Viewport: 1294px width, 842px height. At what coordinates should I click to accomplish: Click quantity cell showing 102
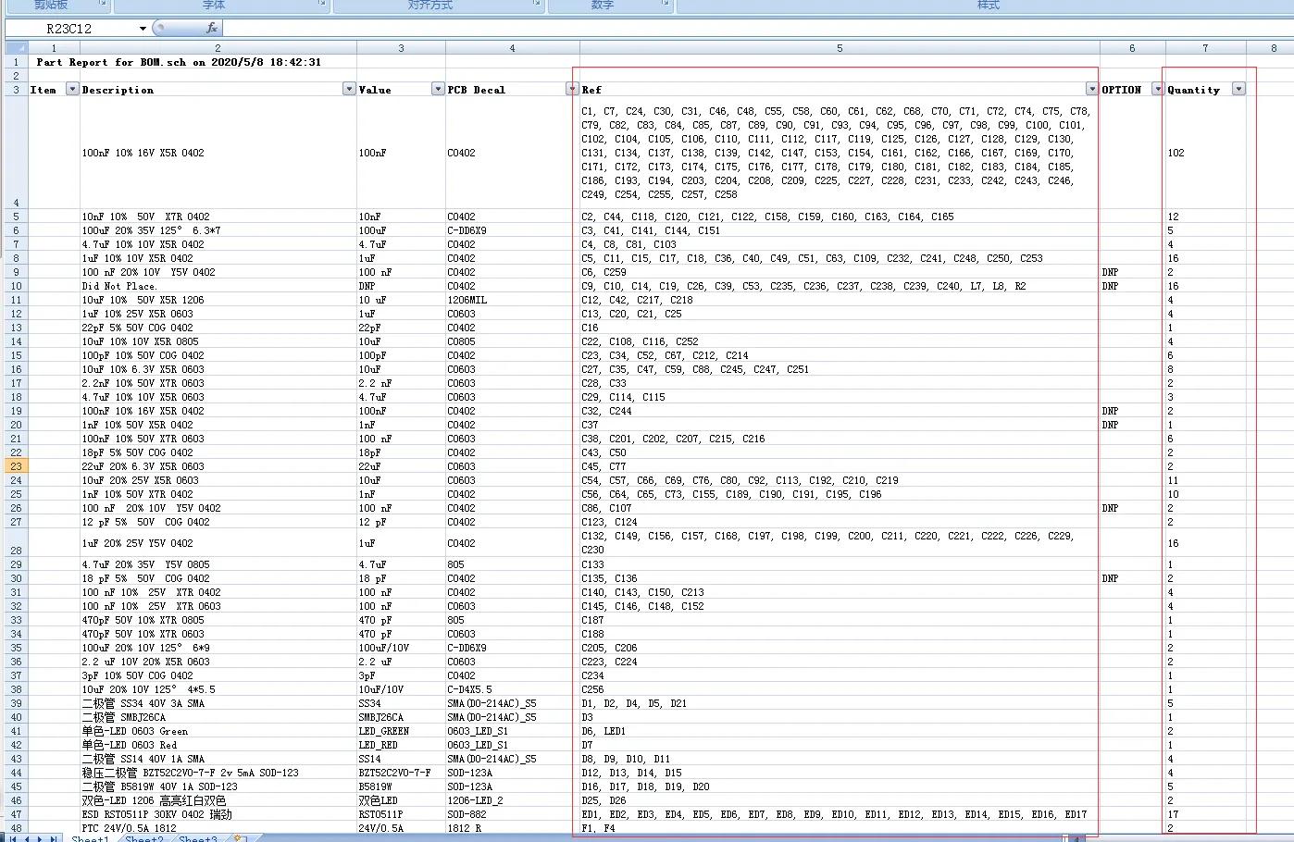tap(1205, 153)
